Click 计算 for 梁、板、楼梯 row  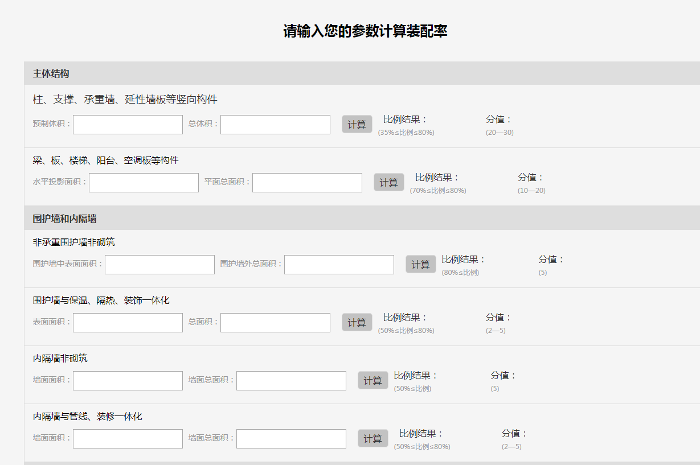pyautogui.click(x=389, y=182)
